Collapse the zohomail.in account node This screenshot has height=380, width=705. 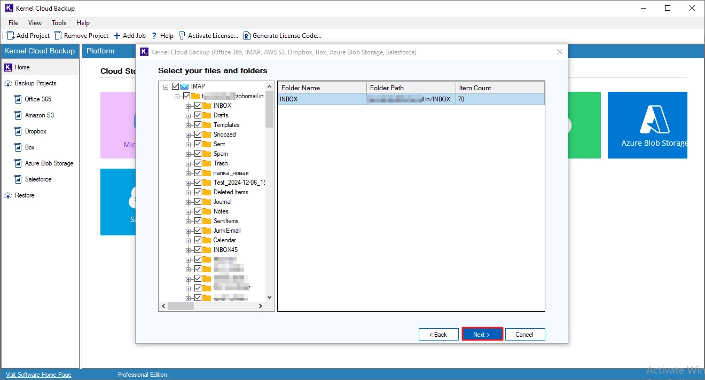click(x=177, y=97)
